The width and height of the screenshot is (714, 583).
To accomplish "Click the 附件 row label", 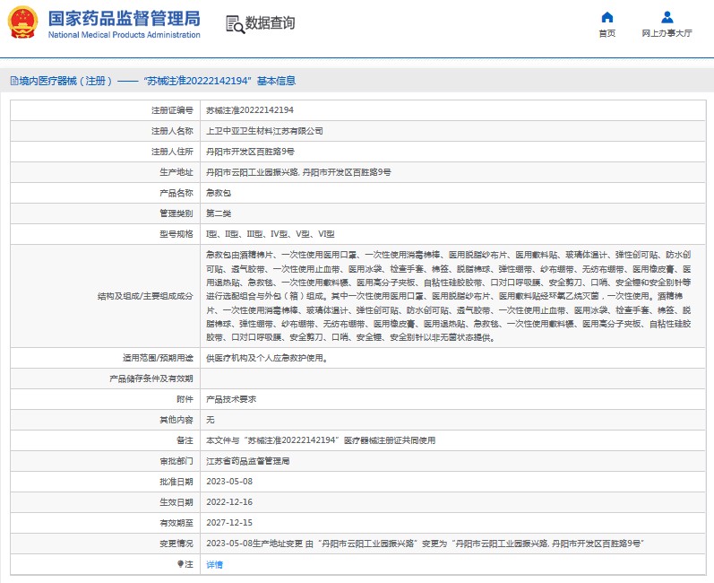I will 185,399.
